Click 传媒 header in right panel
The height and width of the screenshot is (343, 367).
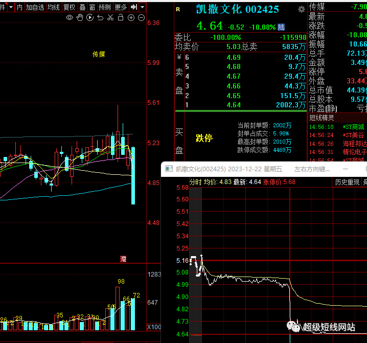pyautogui.click(x=317, y=7)
